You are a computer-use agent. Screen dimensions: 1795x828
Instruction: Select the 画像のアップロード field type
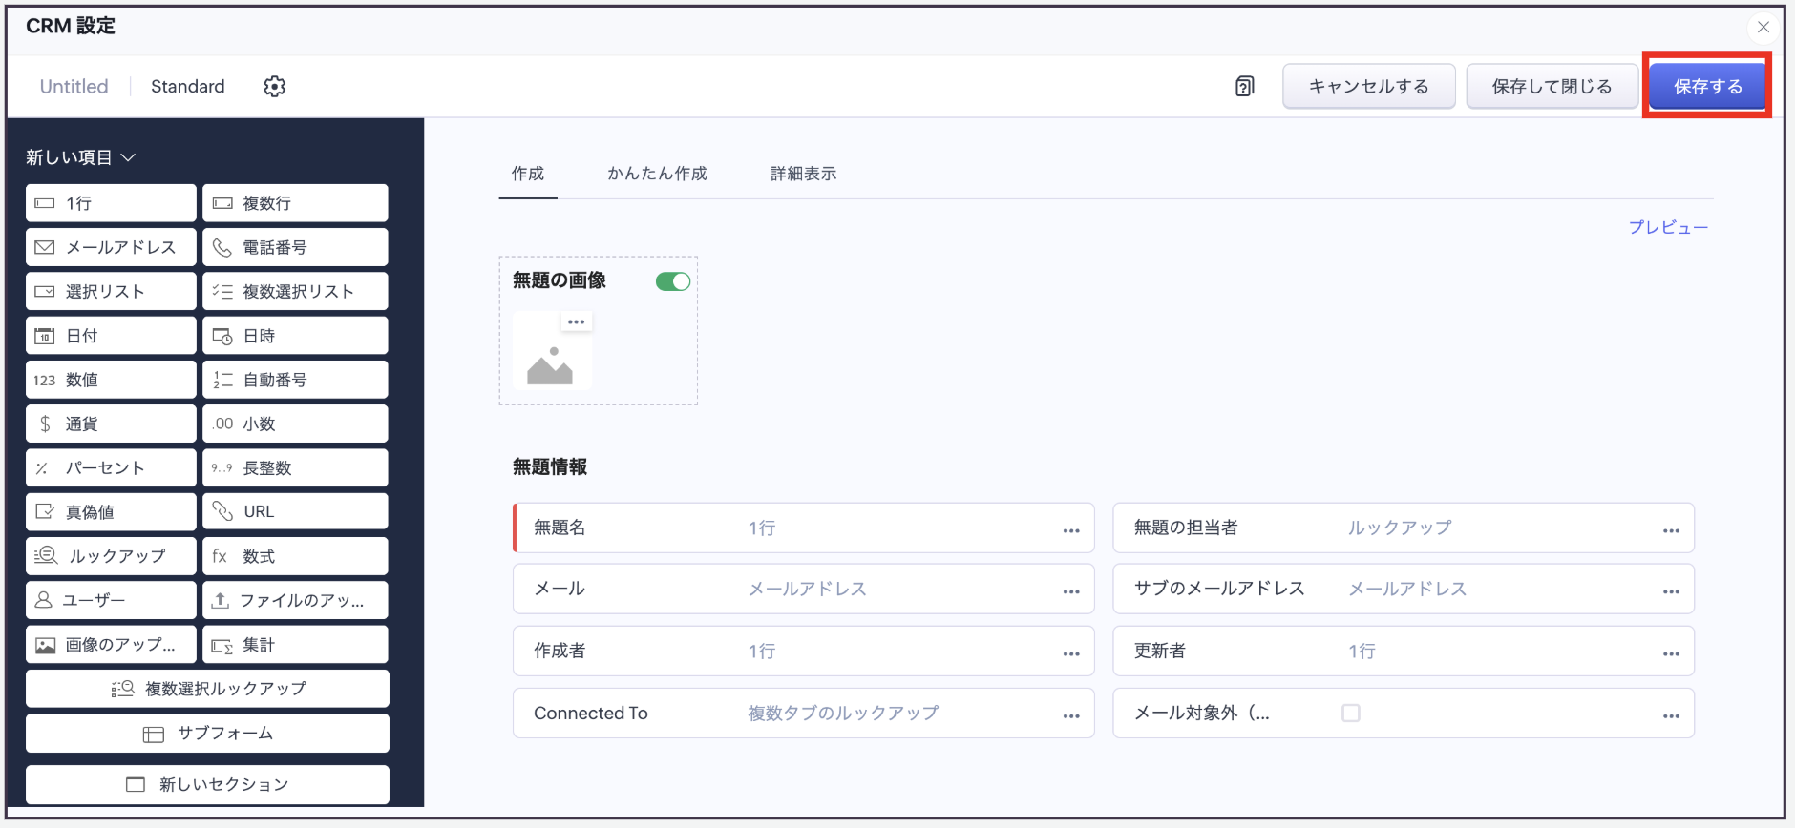coord(111,645)
